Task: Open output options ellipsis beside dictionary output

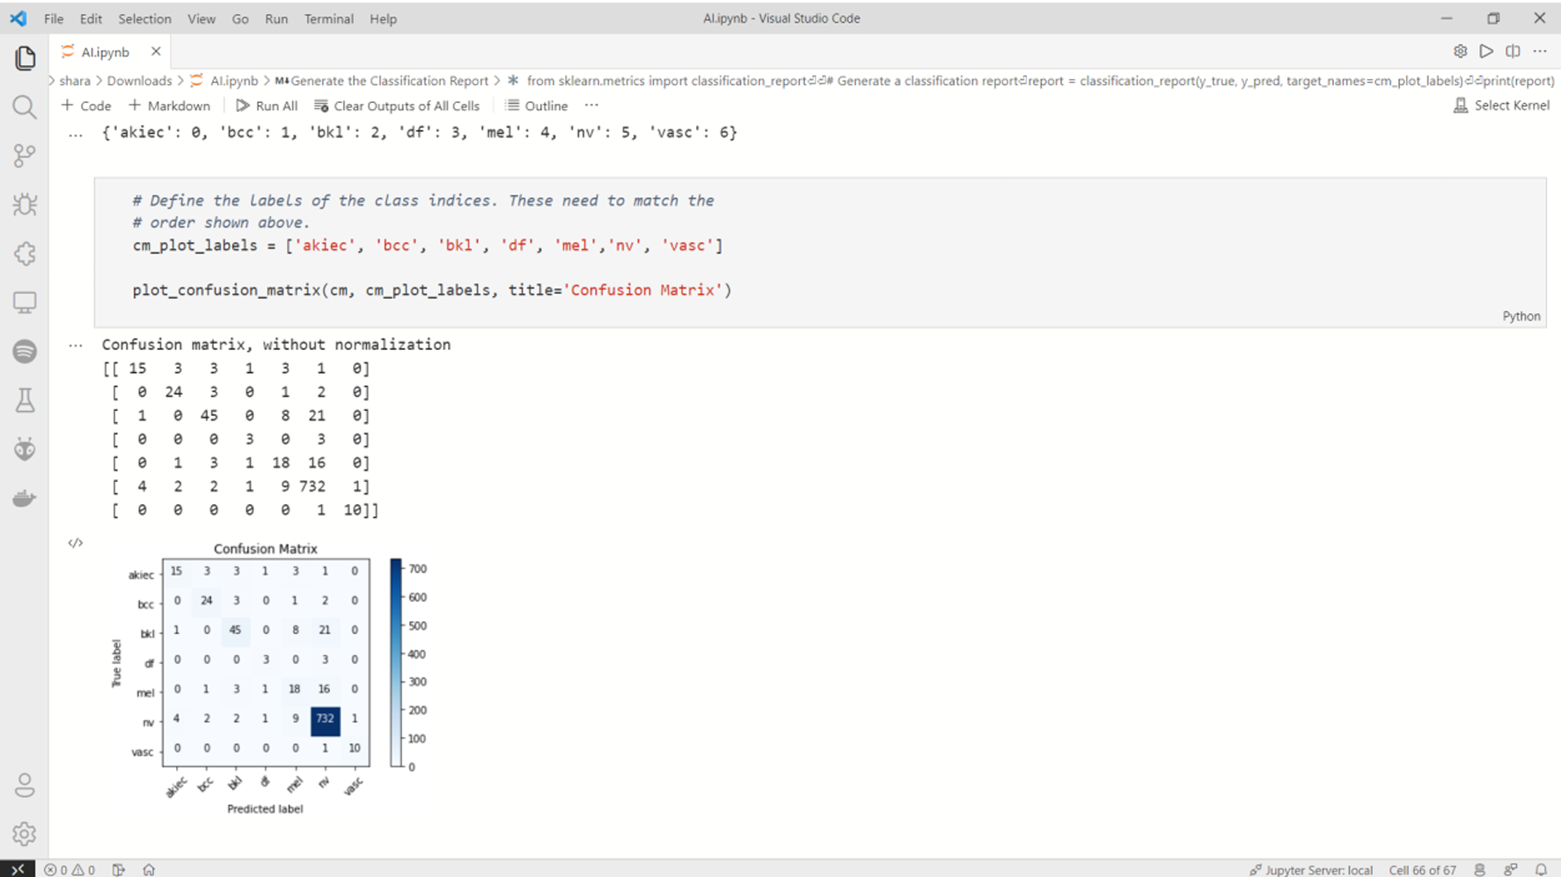Action: click(76, 135)
